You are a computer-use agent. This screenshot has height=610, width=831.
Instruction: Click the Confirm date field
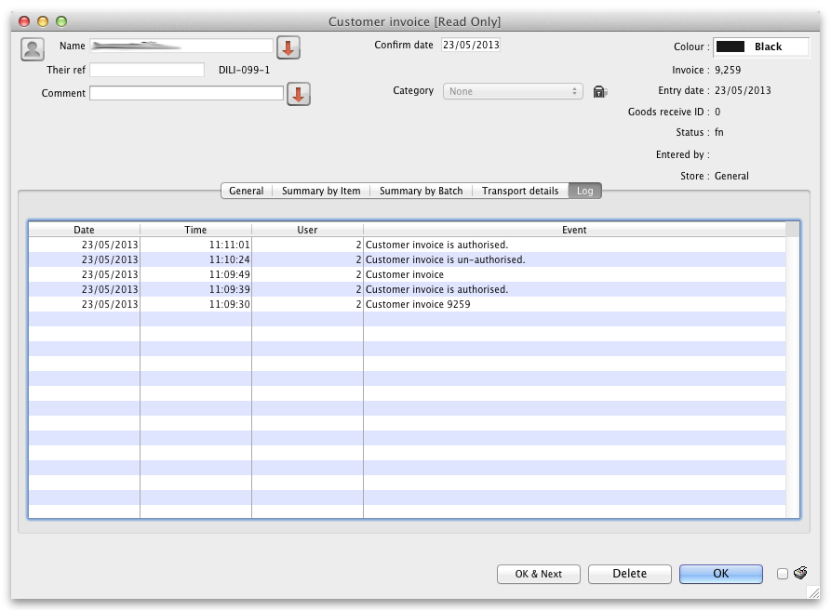pos(470,45)
